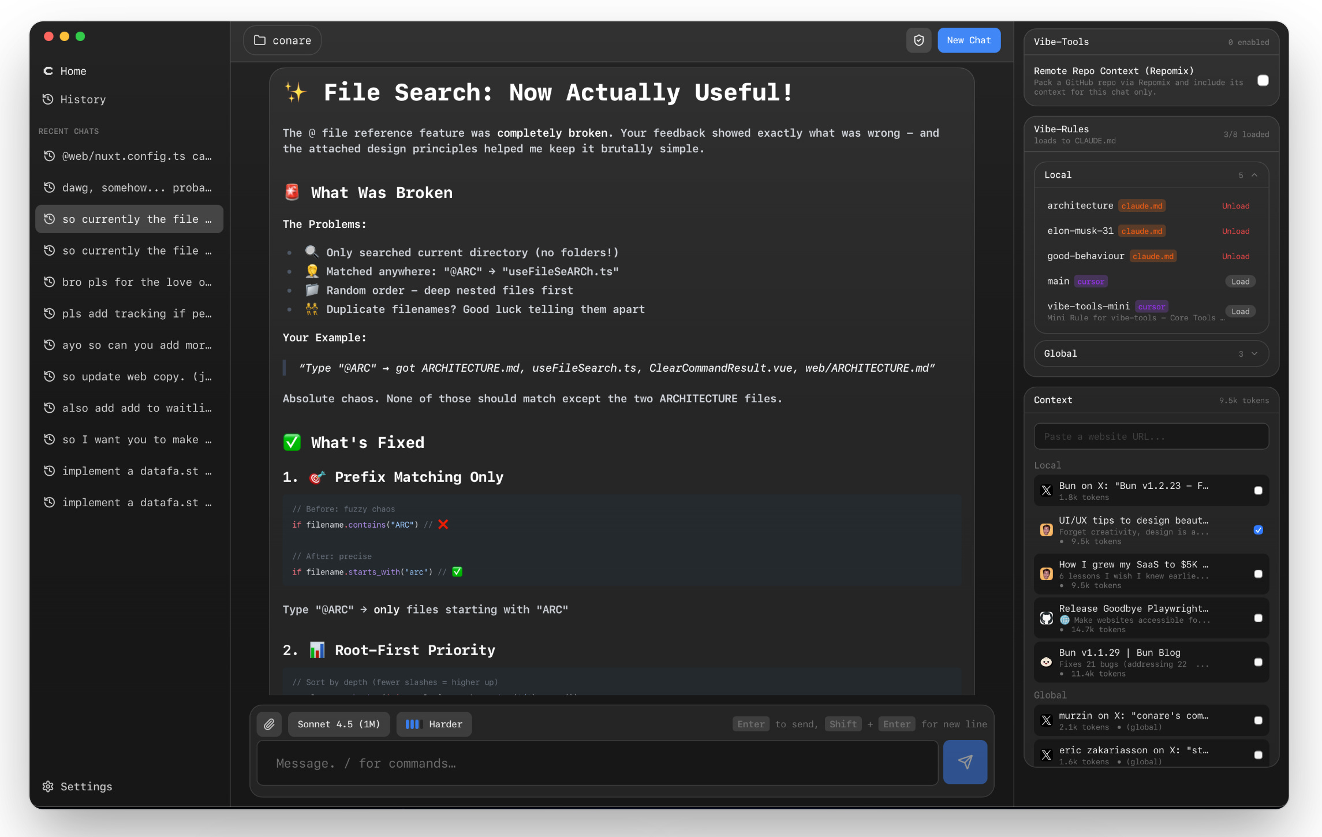Viewport: 1322px width, 837px height.
Task: Expand the Global rules section
Action: coord(1254,353)
